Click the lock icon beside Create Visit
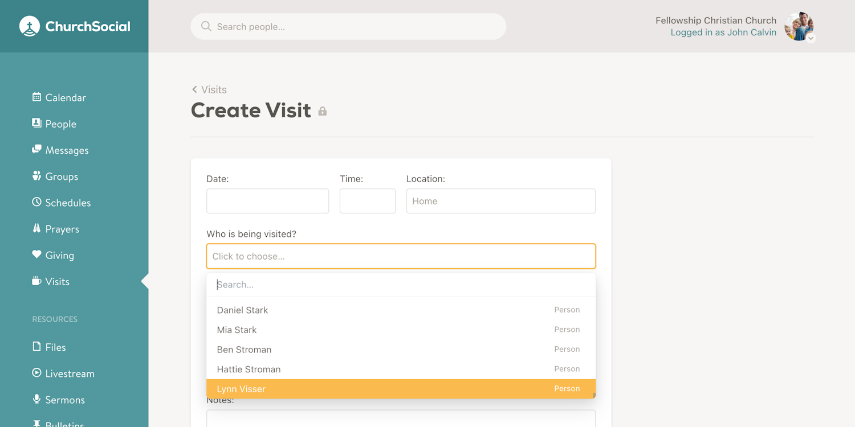Screen dimensions: 855x427 click(x=323, y=111)
